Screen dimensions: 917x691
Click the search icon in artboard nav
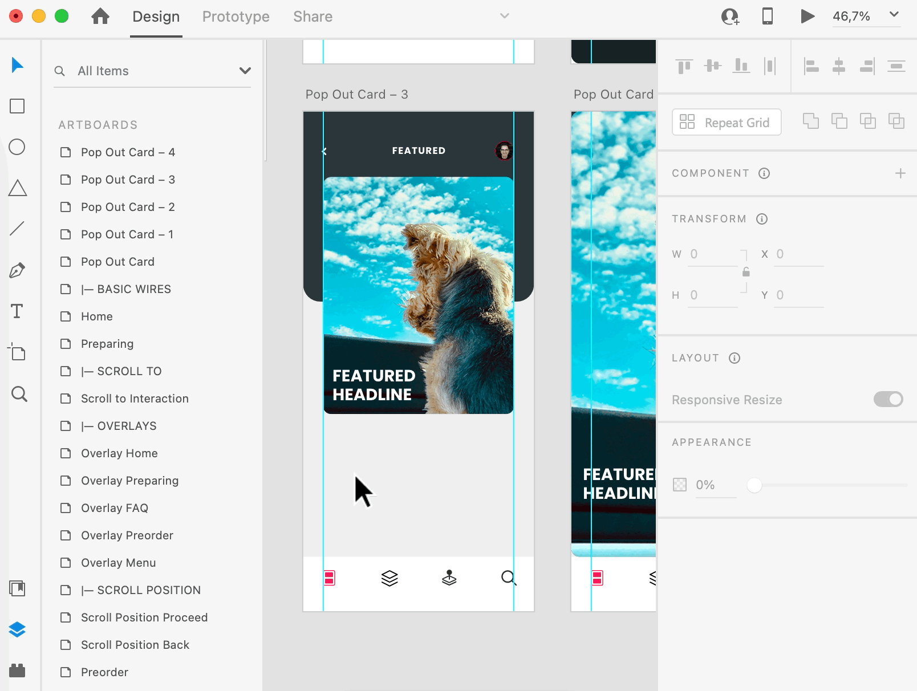coord(509,578)
